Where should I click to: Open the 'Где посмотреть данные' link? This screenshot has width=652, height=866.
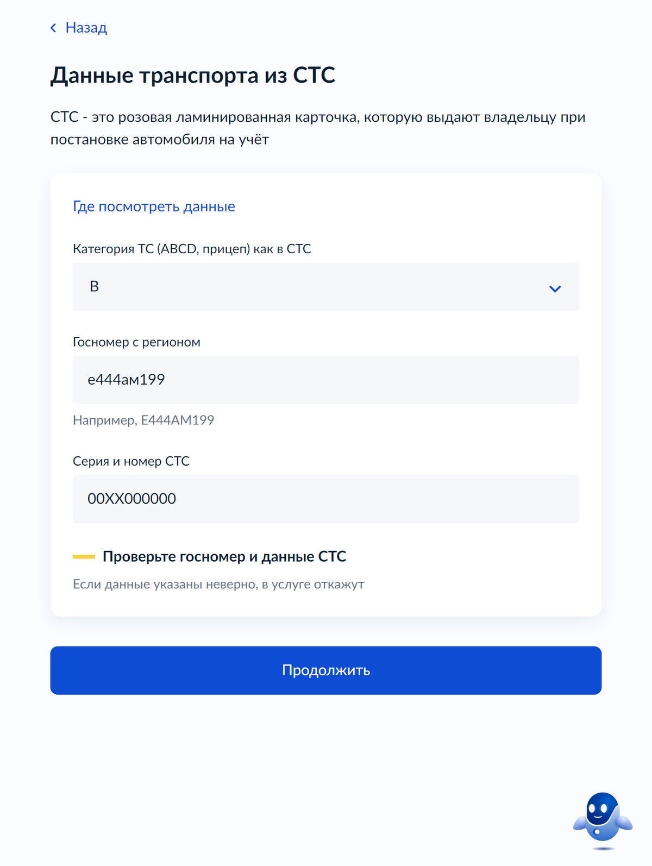click(154, 206)
